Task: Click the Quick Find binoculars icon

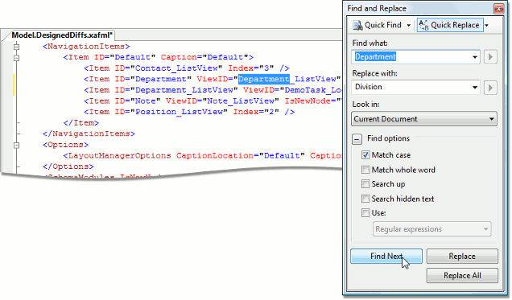Action: coord(358,25)
